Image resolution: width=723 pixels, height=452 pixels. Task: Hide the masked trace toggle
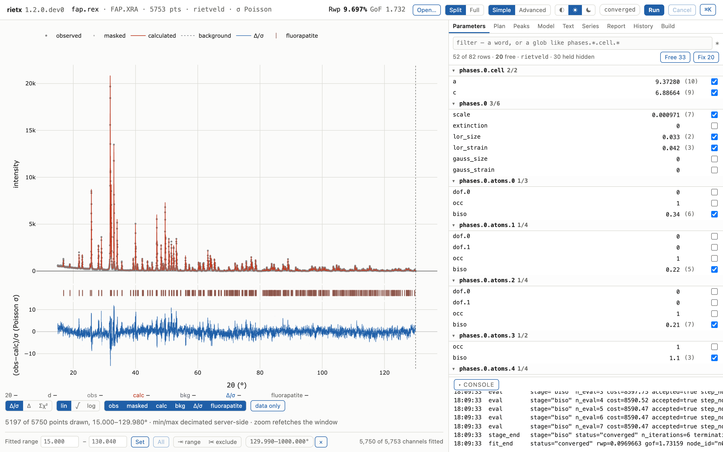(137, 406)
